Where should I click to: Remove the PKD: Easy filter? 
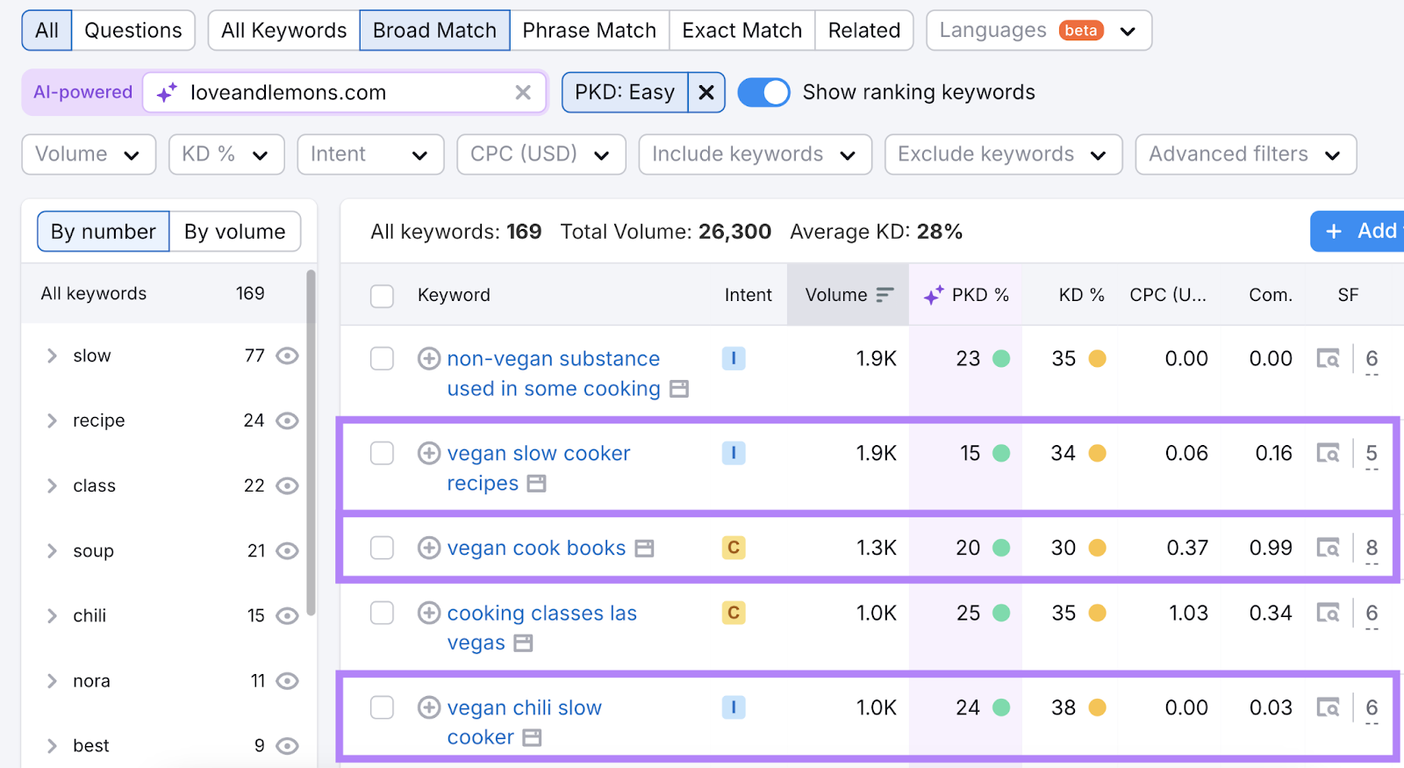tap(706, 92)
